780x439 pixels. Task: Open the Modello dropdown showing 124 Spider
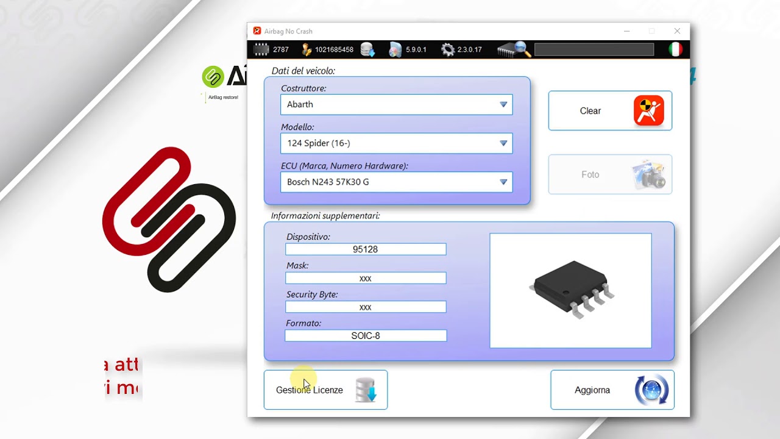click(x=397, y=143)
